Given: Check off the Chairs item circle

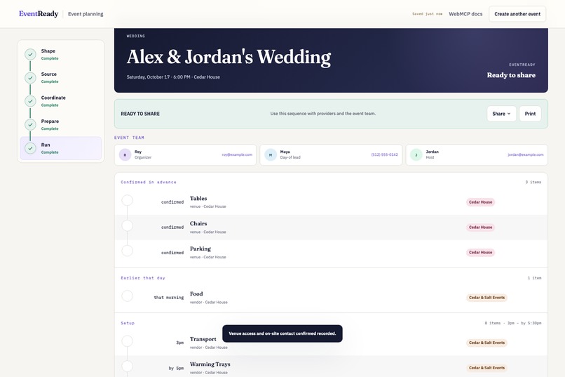Looking at the screenshot, I should (127, 225).
